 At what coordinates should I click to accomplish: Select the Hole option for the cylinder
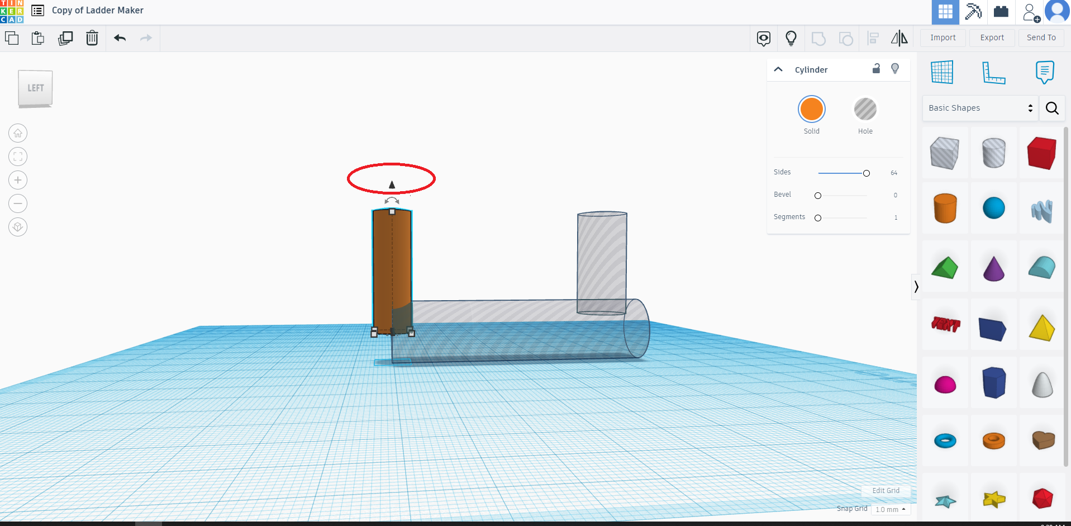[865, 109]
